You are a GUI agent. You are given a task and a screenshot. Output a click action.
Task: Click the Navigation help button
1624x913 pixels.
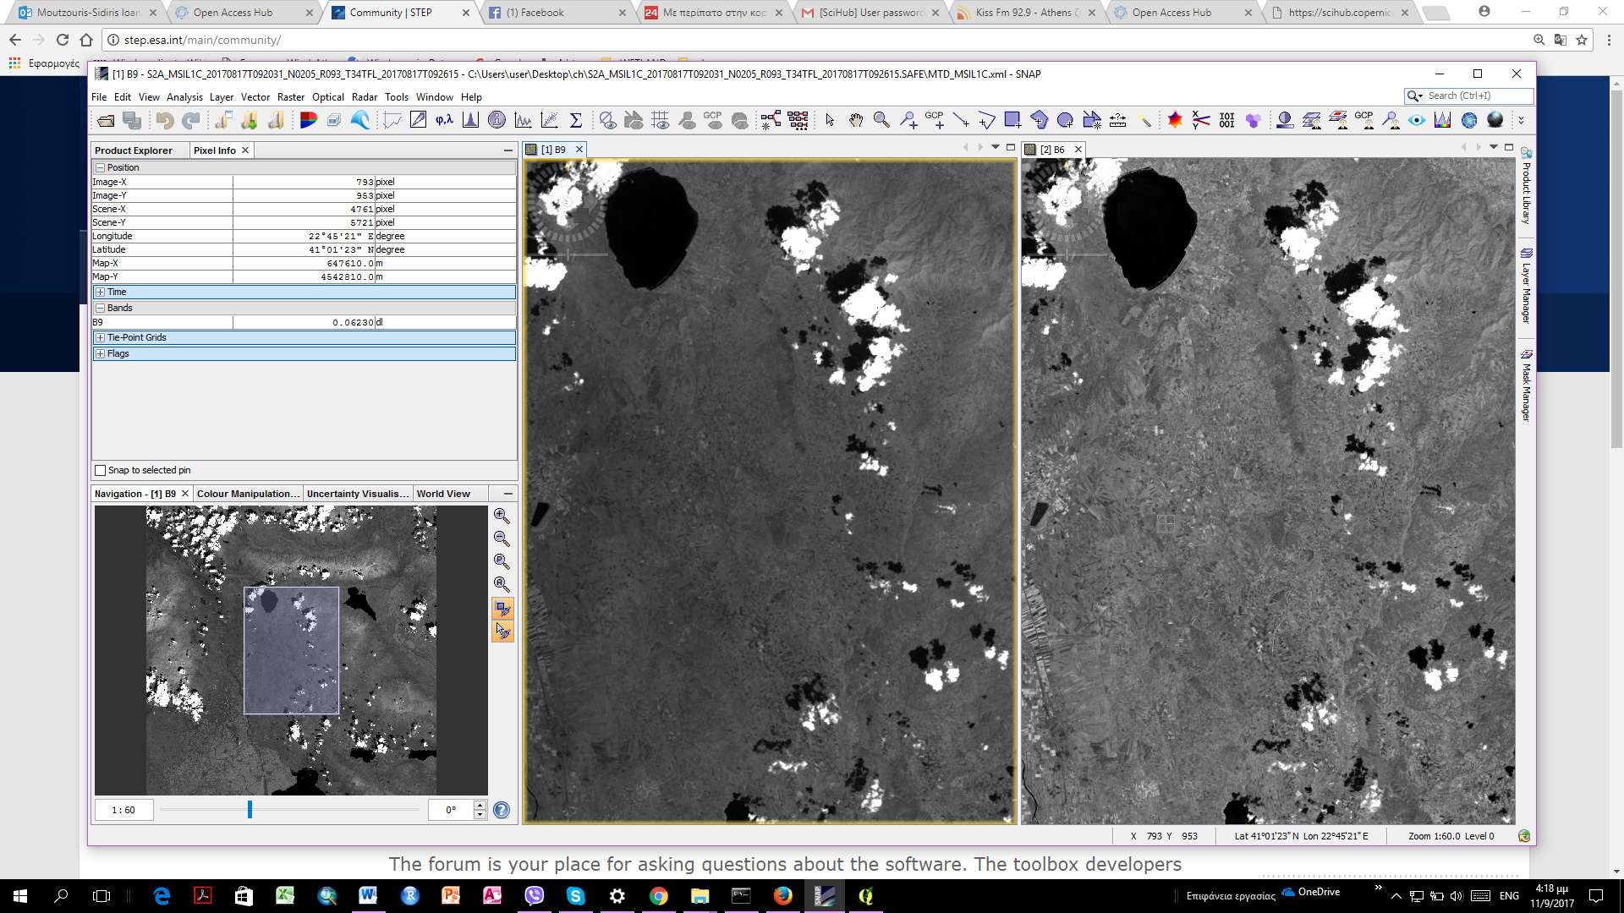click(x=502, y=810)
